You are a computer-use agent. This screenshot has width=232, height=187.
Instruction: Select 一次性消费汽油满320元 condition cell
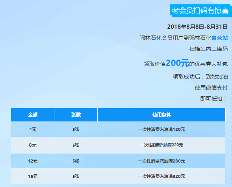[x=161, y=176]
